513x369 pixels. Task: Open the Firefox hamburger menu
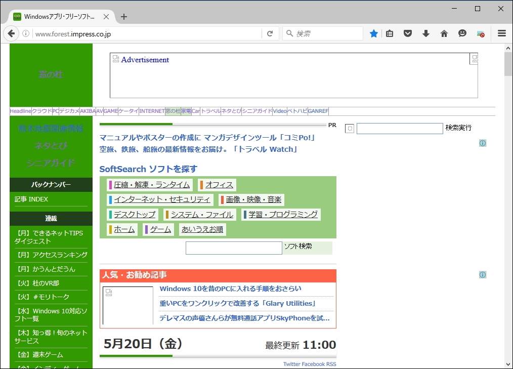click(x=502, y=33)
